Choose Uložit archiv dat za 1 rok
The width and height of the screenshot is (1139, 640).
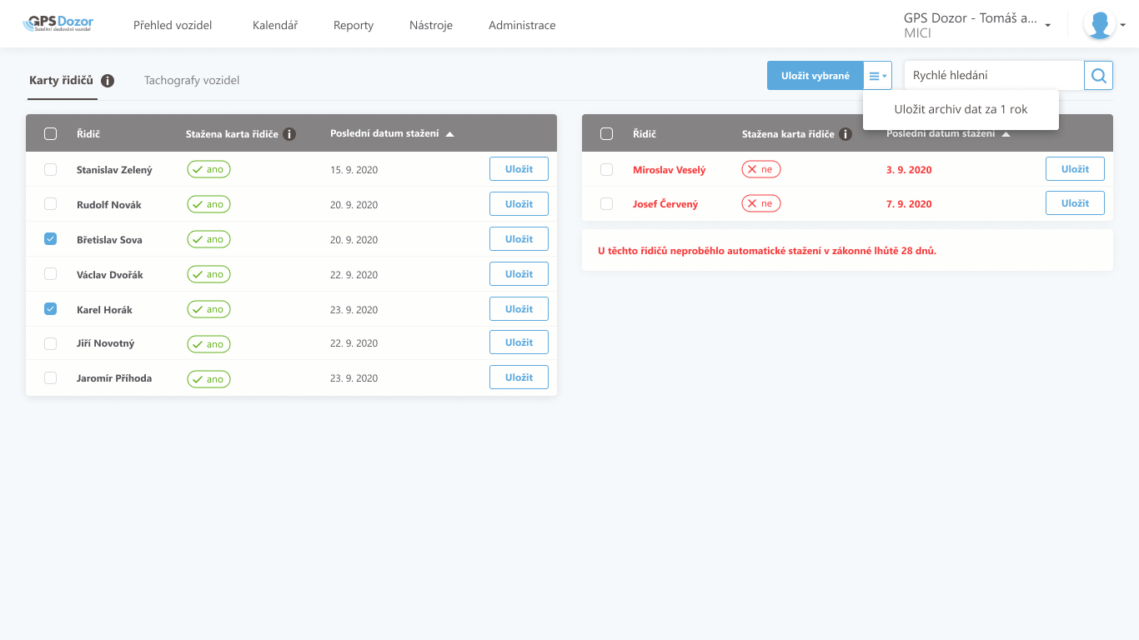(961, 109)
